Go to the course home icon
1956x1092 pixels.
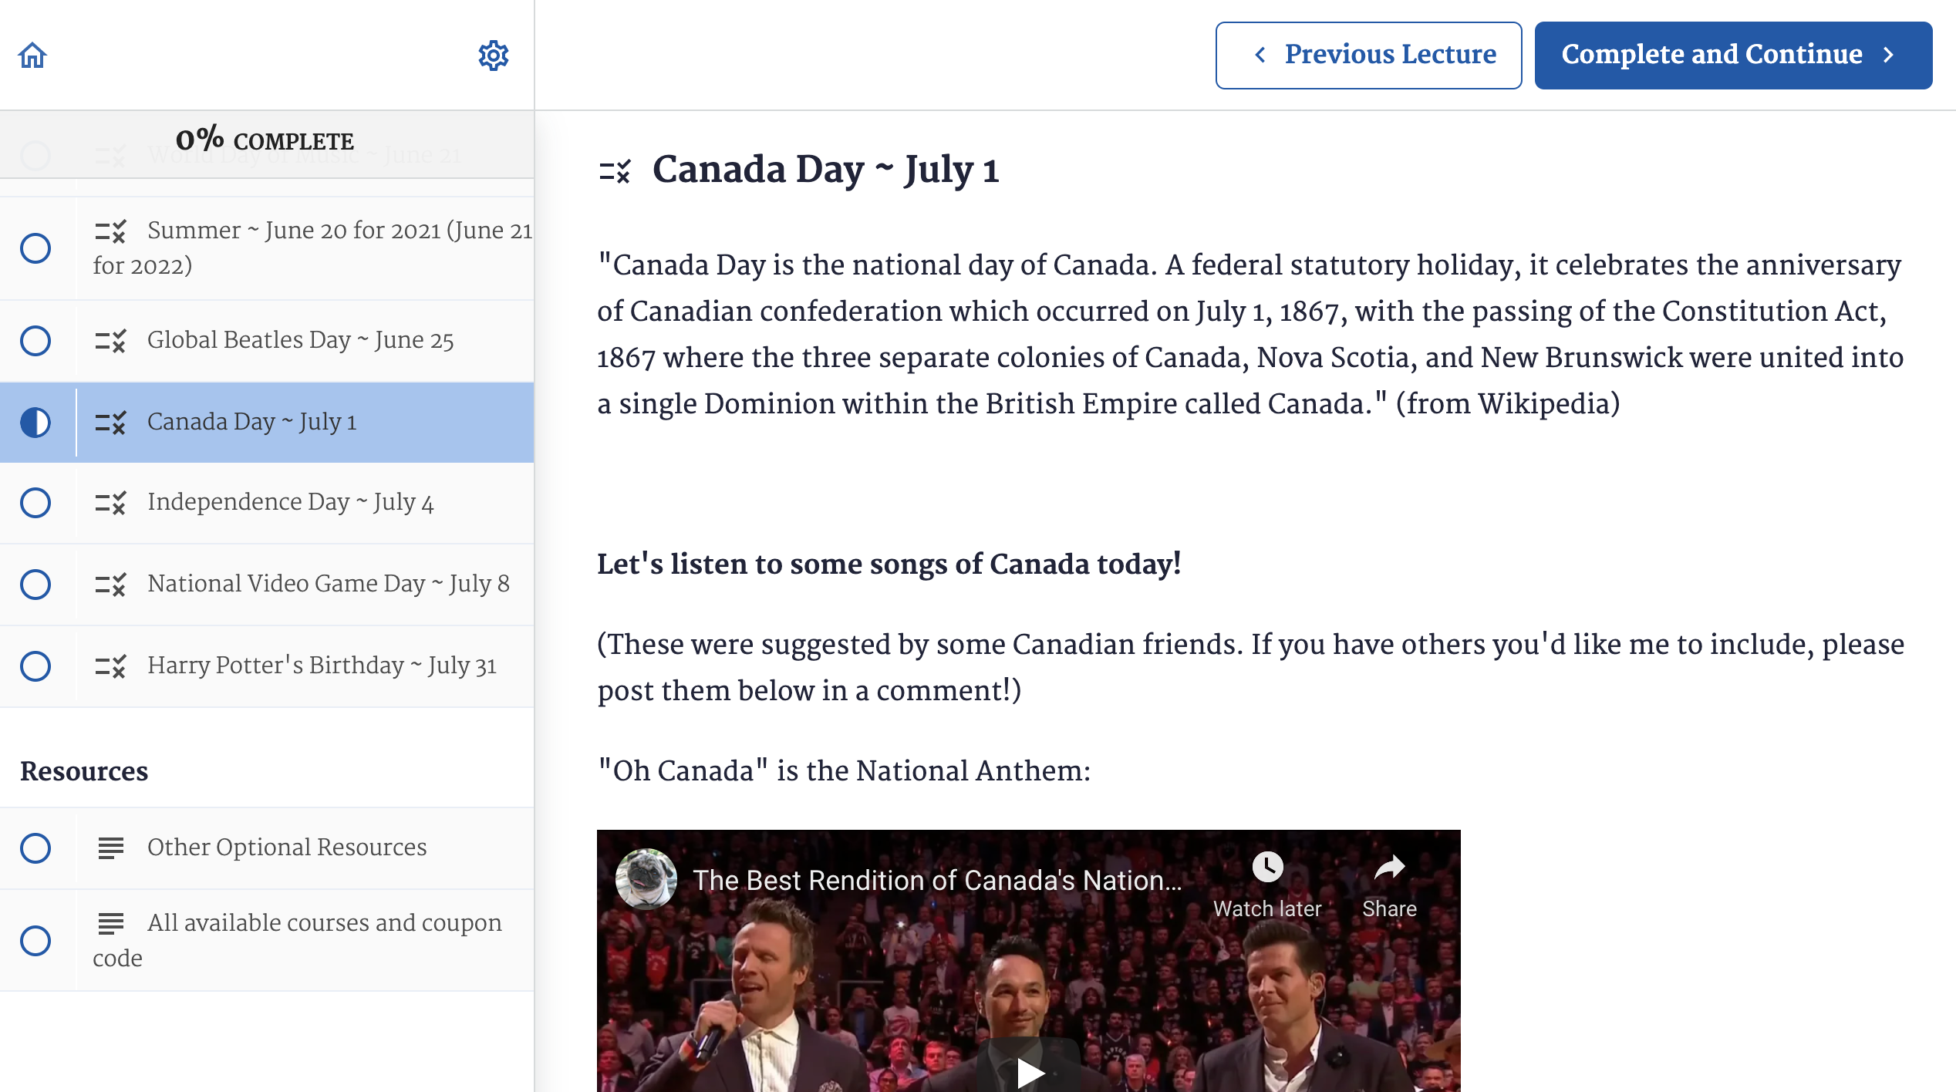tap(32, 56)
